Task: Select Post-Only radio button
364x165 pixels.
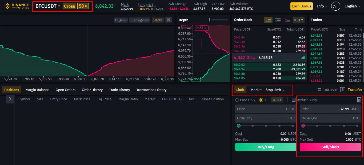Action: pyautogui.click(x=237, y=100)
